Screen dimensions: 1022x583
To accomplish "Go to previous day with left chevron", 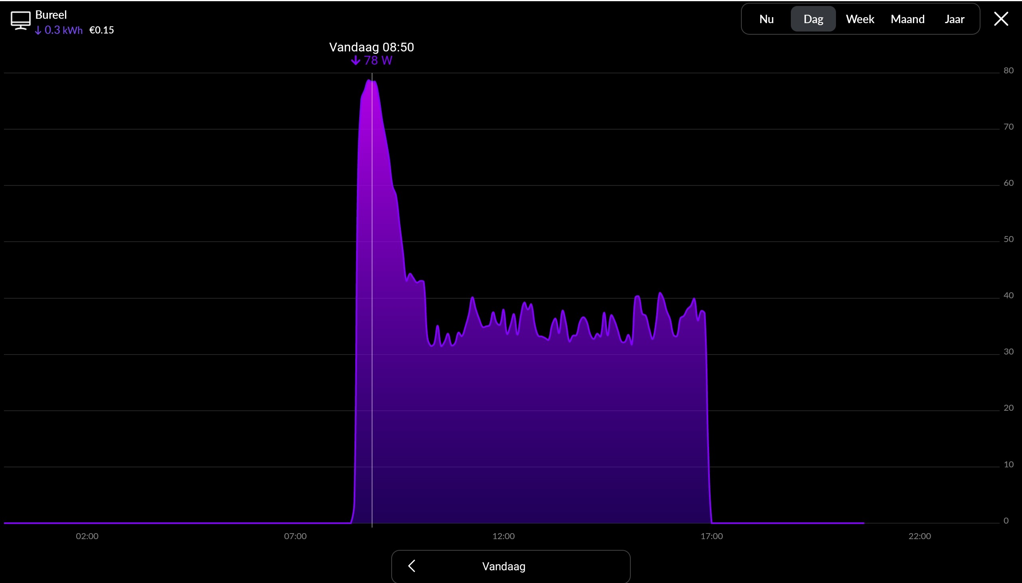I will [x=412, y=566].
